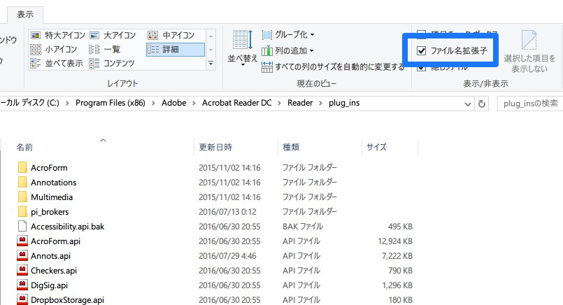Expand chevron after Reader breadcrumb
Viewport: 563px width, 305px height.
pyautogui.click(x=320, y=104)
